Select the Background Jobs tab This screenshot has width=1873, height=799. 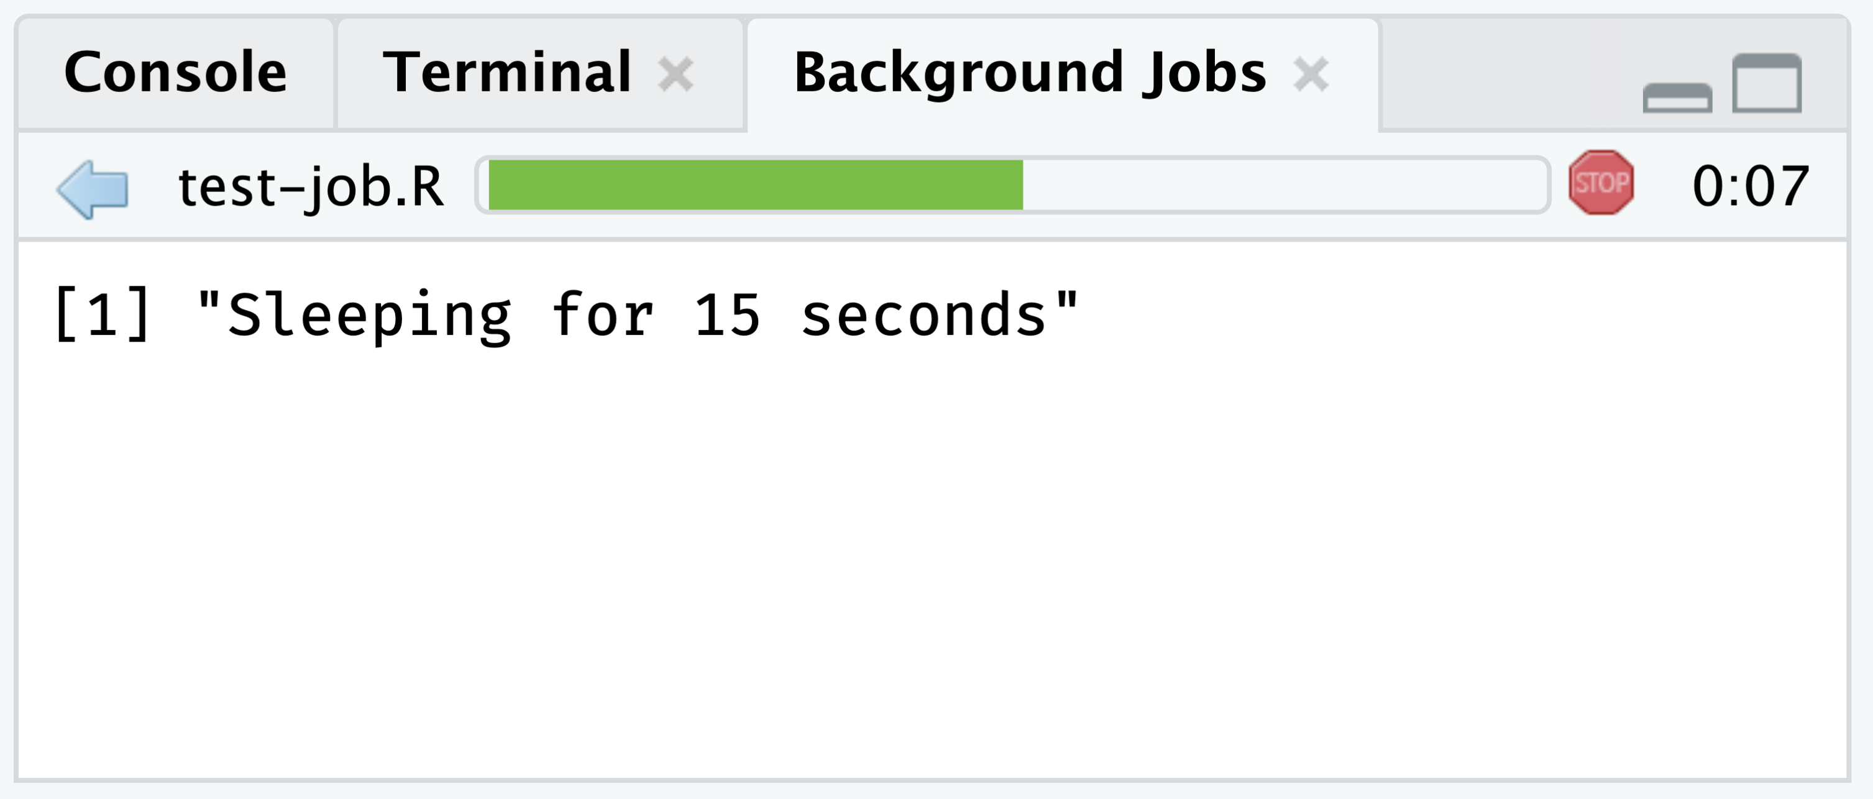1030,73
